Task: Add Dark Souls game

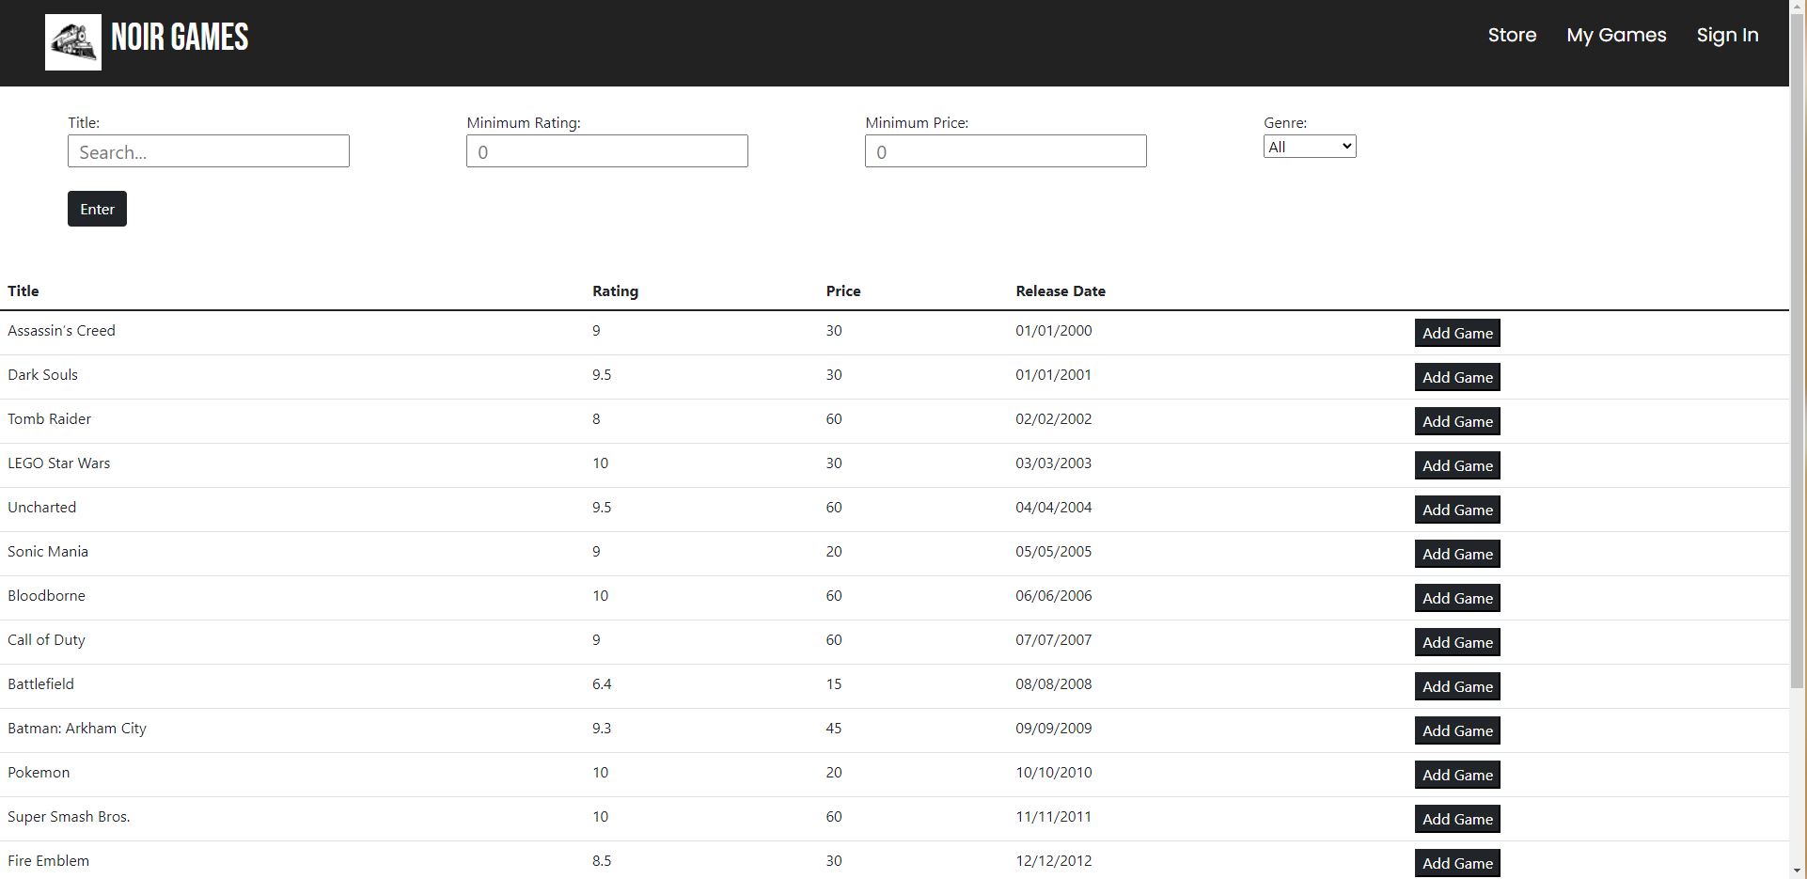Action: pyautogui.click(x=1457, y=377)
